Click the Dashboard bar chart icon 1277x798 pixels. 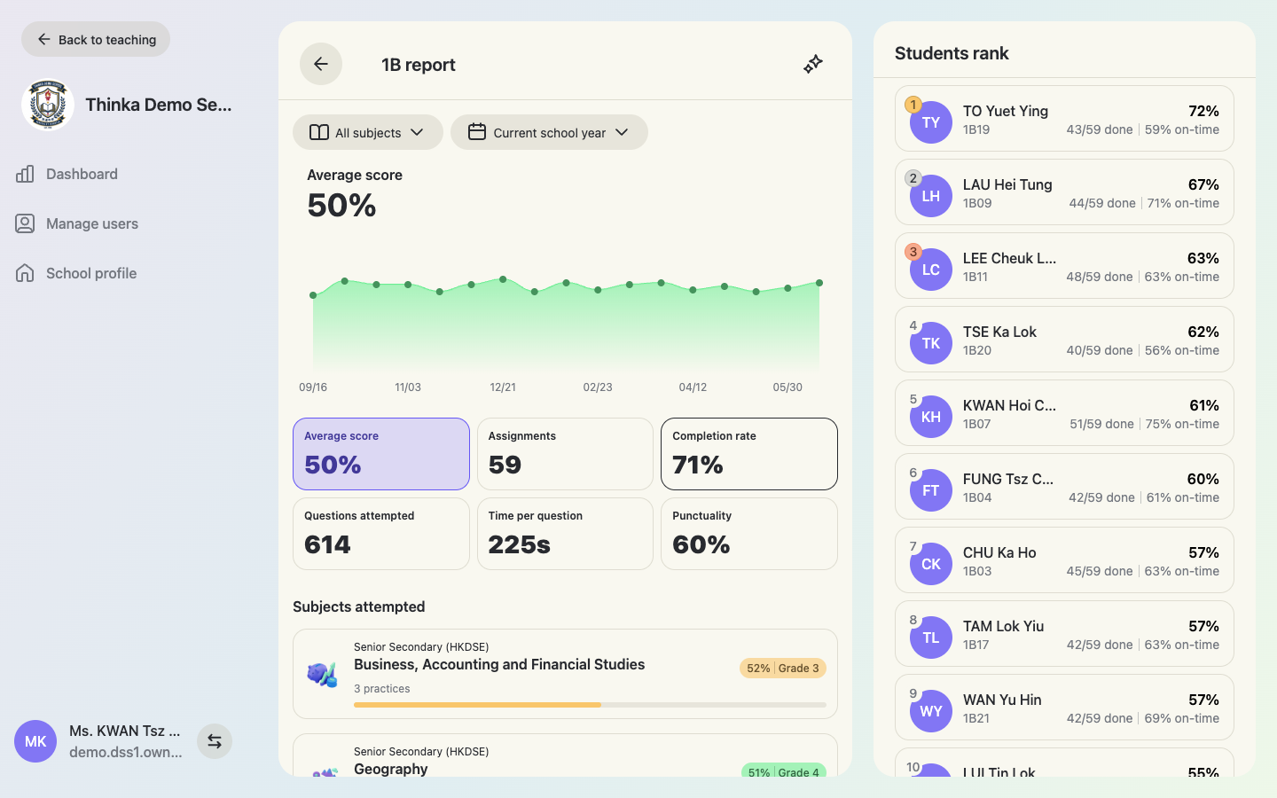coord(25,174)
